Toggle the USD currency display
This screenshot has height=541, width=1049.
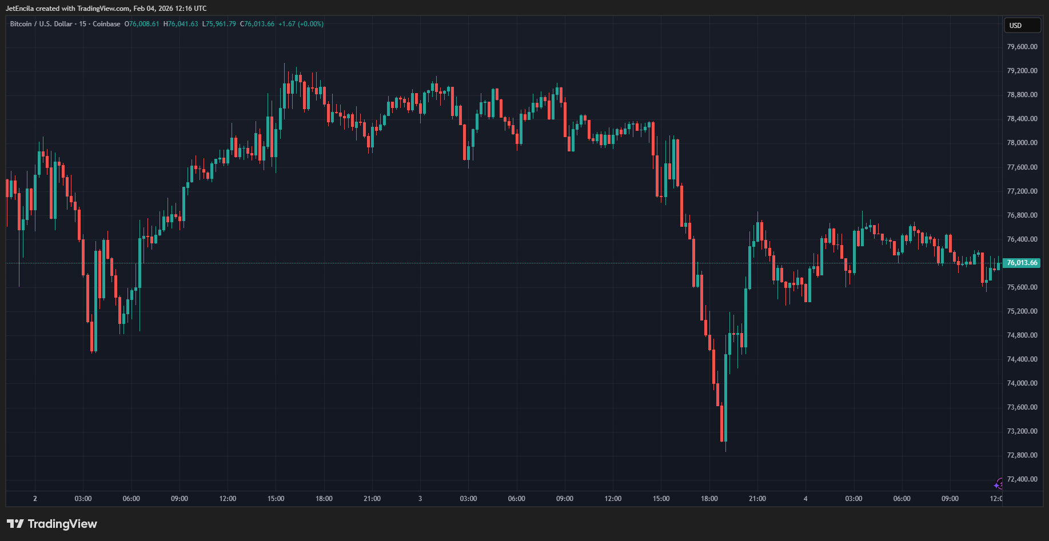click(1022, 25)
